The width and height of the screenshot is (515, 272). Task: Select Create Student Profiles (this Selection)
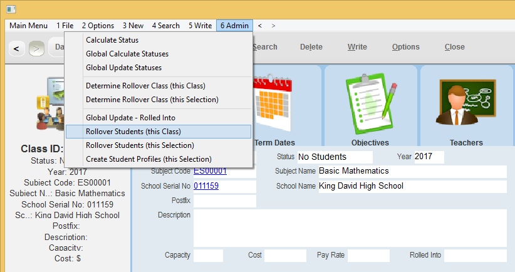(148, 159)
